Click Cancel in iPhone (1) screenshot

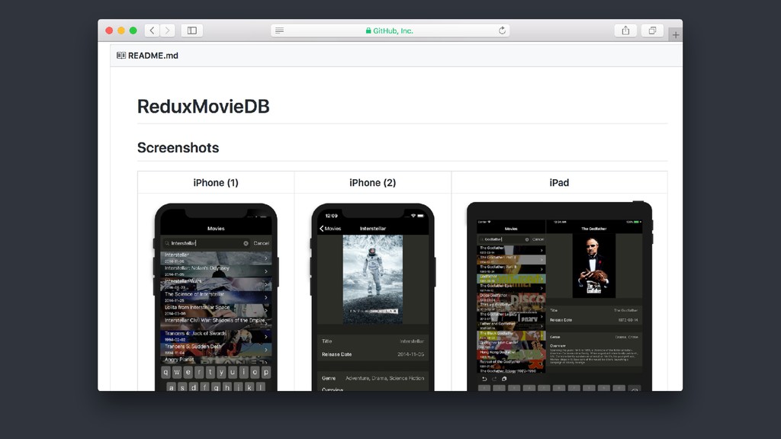click(262, 243)
